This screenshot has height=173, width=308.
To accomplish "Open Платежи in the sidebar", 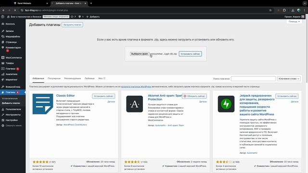I will (x=11, y=69).
